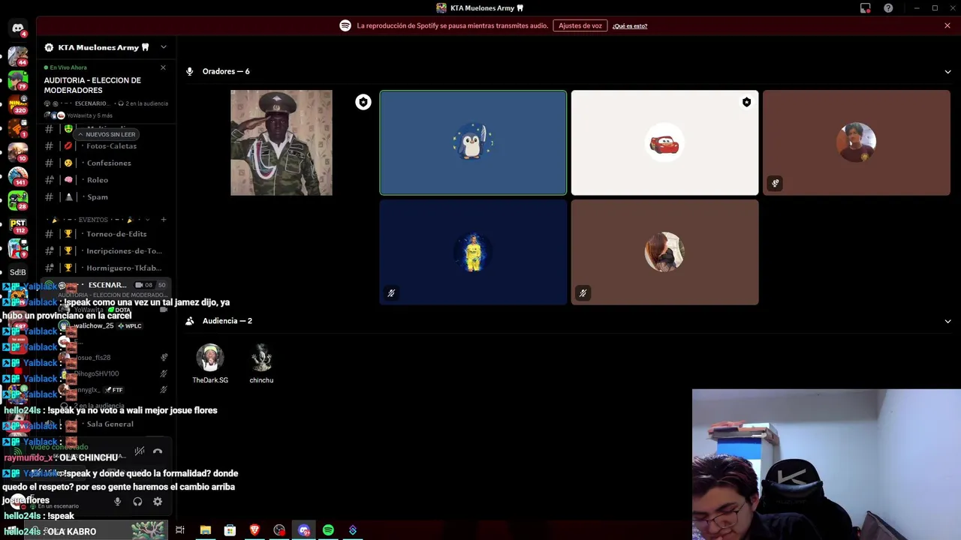Image resolution: width=961 pixels, height=540 pixels.
Task: Open chinchu audience member profile
Action: (x=261, y=364)
